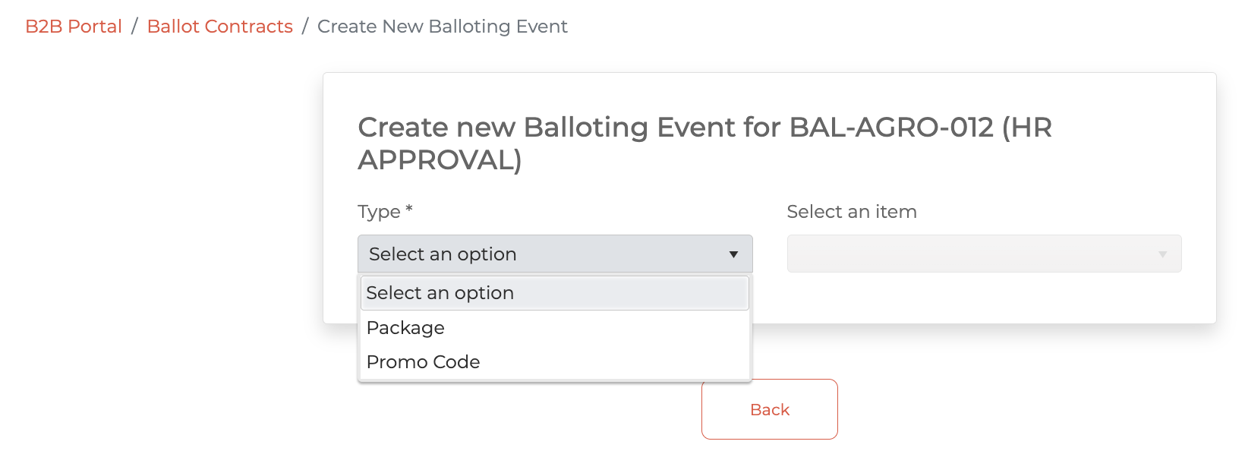Click the 'Select an item' label
The image size is (1245, 454).
pos(852,212)
